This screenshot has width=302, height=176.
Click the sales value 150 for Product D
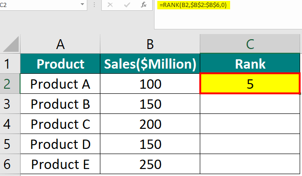coord(150,144)
